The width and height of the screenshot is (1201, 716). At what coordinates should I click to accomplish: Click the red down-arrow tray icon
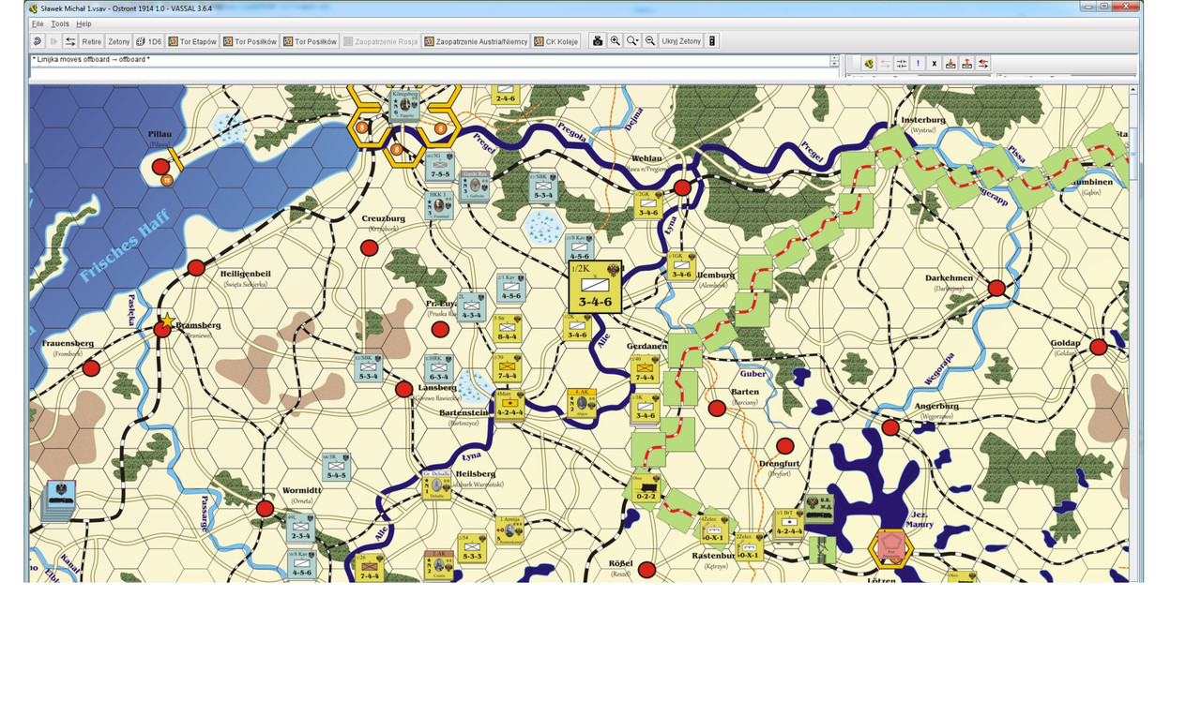click(x=950, y=64)
